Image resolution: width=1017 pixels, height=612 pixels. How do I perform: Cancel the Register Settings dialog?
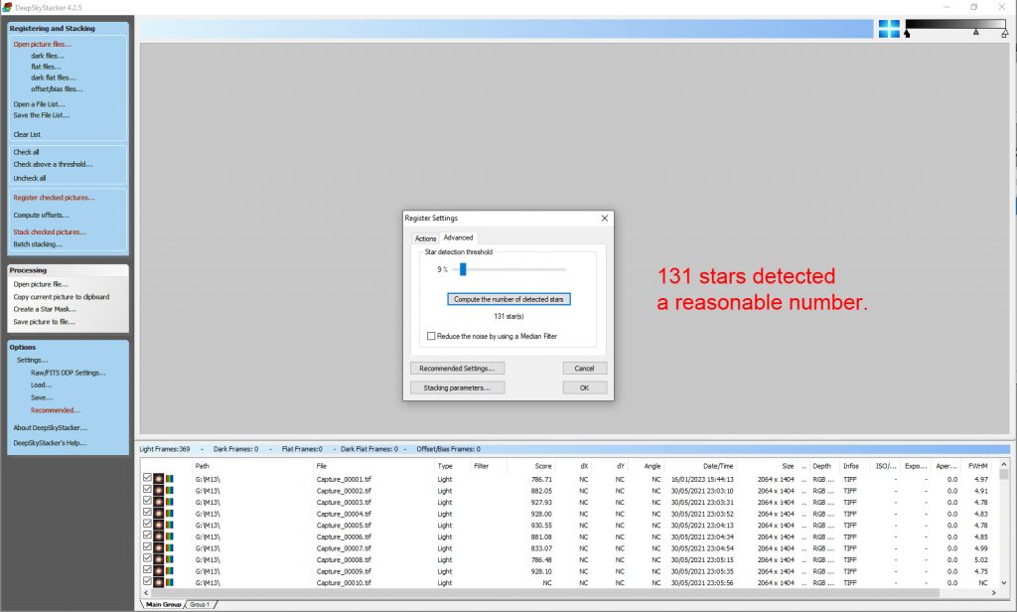pos(584,368)
